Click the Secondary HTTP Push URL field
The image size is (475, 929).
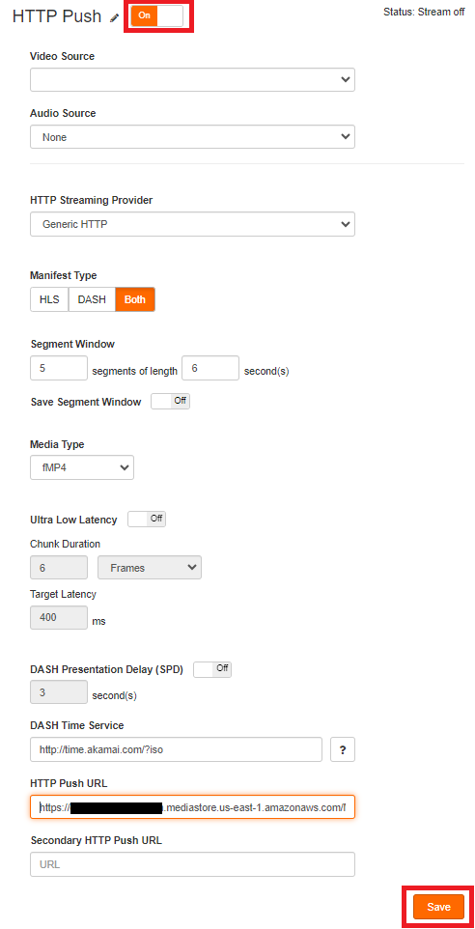point(192,864)
